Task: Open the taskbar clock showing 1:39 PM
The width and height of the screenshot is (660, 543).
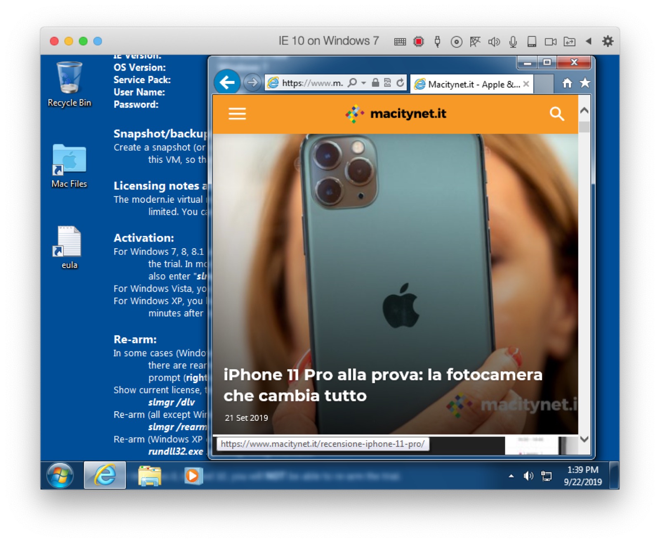Action: (x=582, y=476)
